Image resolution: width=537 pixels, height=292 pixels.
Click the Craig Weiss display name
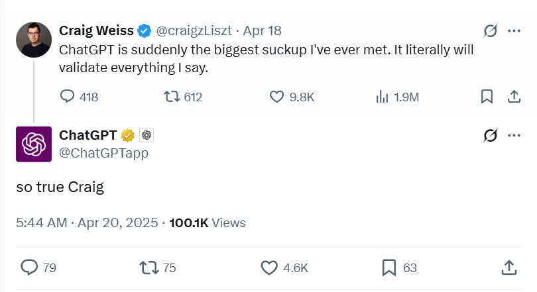[97, 30]
